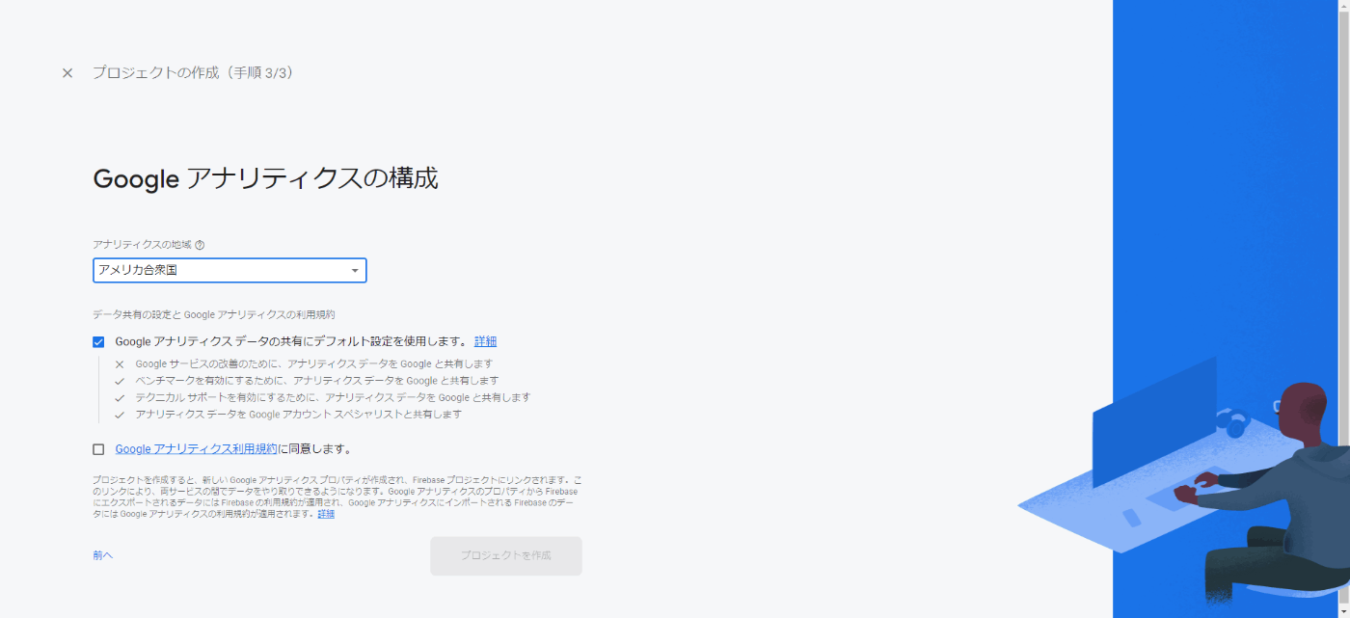This screenshot has height=618, width=1350.
Task: Uncheck the default data sharing settings checkbox
Action: pyautogui.click(x=98, y=342)
